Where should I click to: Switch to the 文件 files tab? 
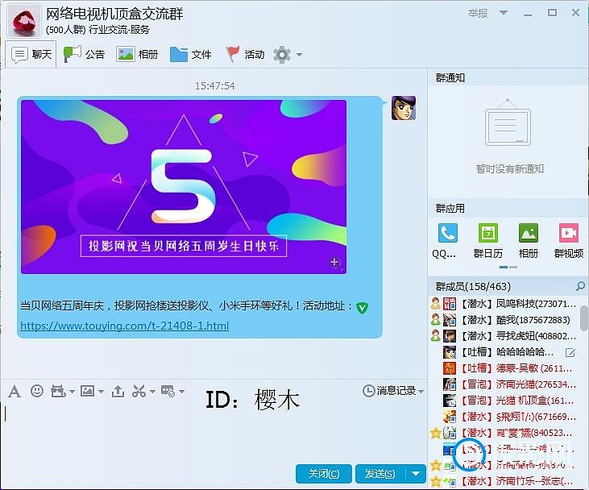191,55
